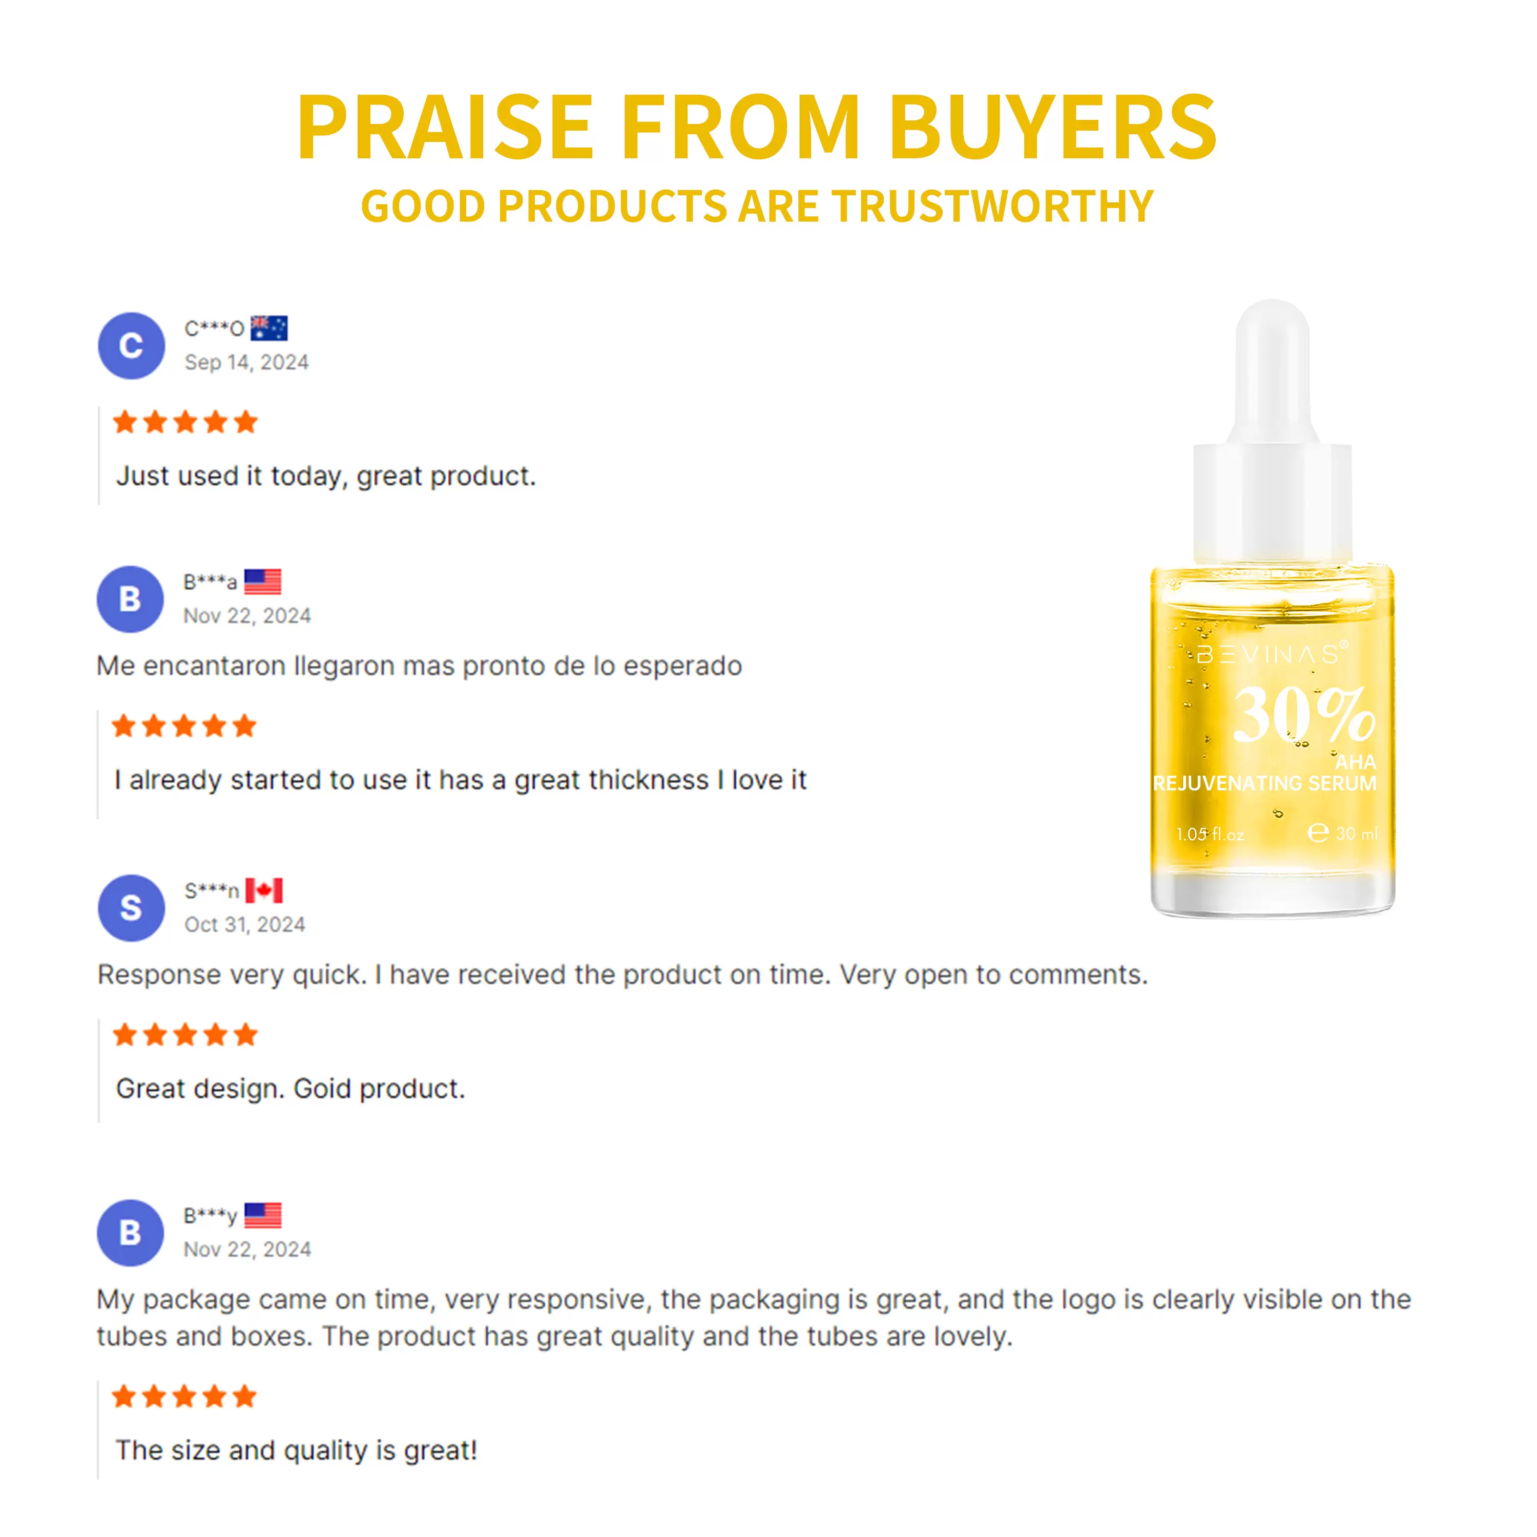Click the star rating above "Great design"
Image resolution: width=1537 pixels, height=1537 pixels.
coord(185,1035)
